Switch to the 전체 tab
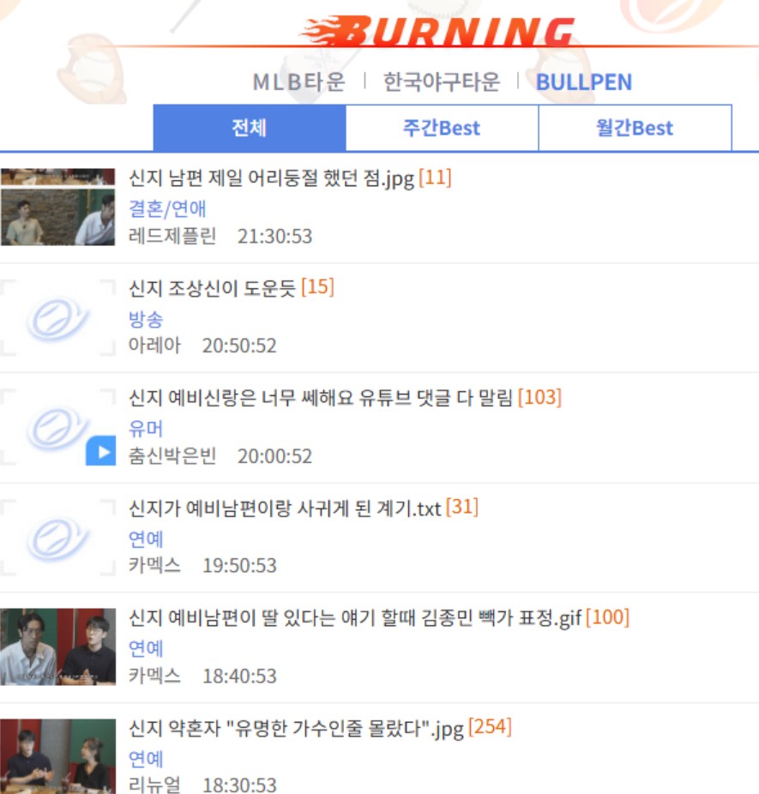Viewport: 759px width, 794px height. click(x=250, y=128)
